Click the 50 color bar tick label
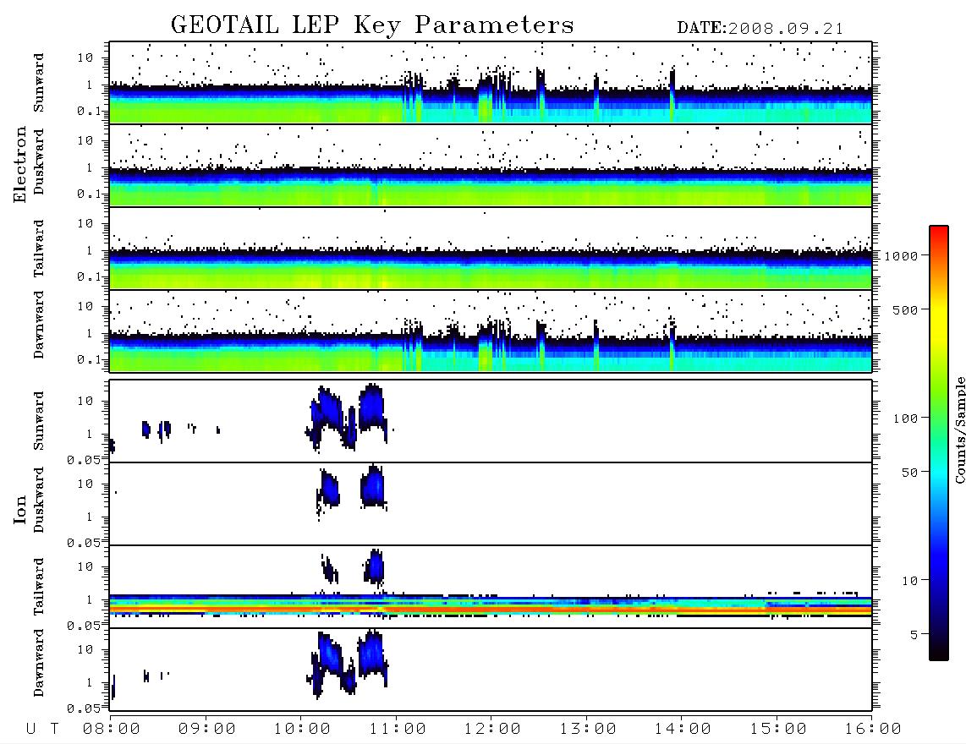The image size is (966, 744). coord(910,473)
